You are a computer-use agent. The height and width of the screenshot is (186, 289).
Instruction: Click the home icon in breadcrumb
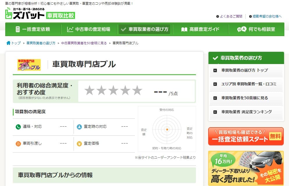pyautogui.click(x=8, y=43)
